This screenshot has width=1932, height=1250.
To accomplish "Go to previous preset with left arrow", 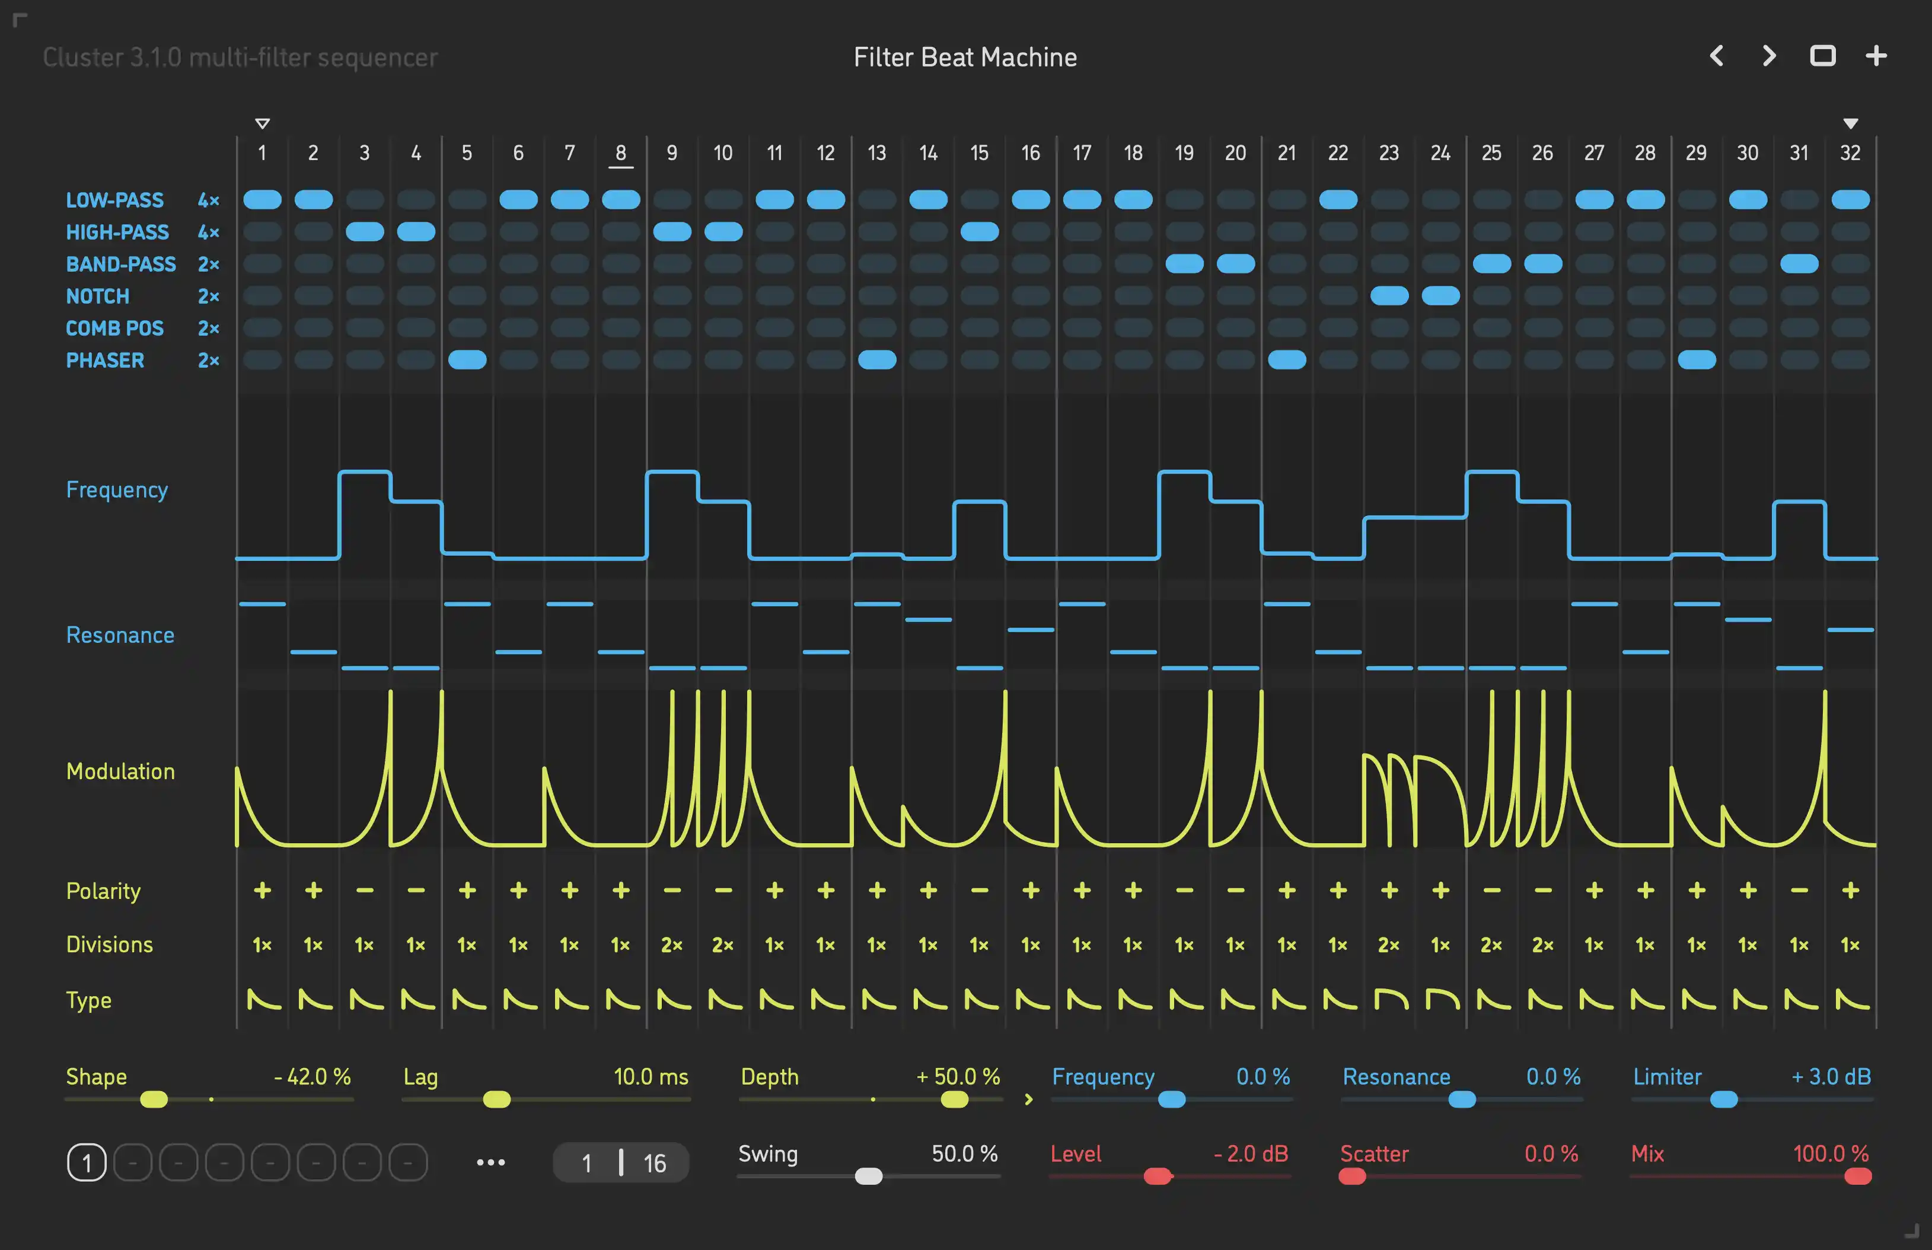I will coord(1716,56).
